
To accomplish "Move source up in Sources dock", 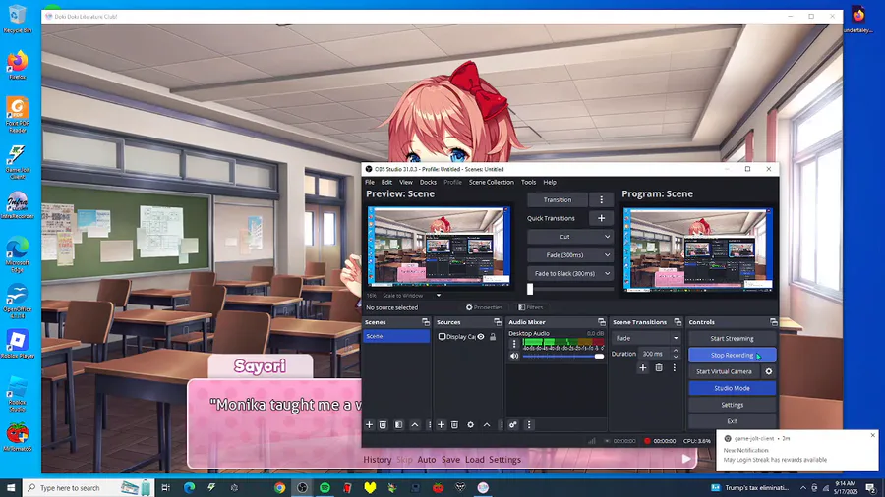I will 487,425.
